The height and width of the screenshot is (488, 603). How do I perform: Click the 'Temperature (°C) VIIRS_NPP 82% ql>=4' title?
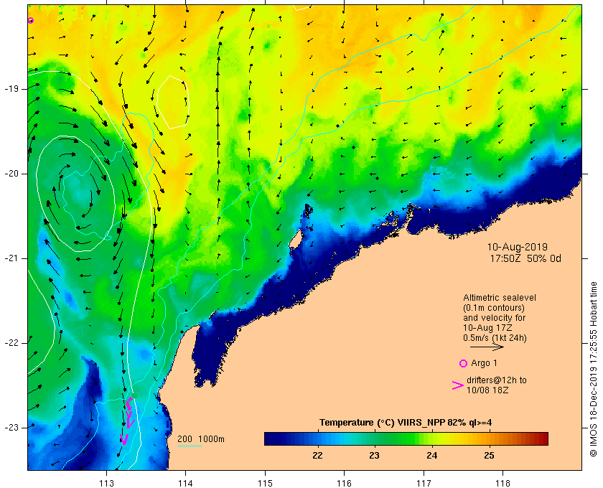pyautogui.click(x=406, y=423)
